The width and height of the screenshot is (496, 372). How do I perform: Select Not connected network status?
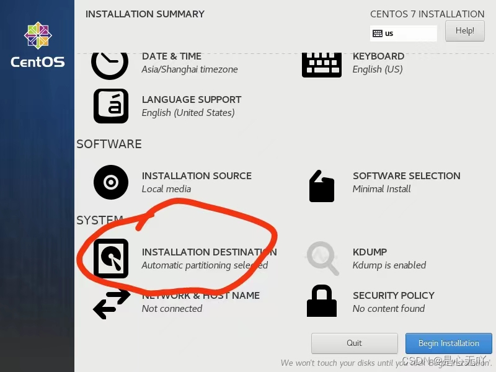172,308
